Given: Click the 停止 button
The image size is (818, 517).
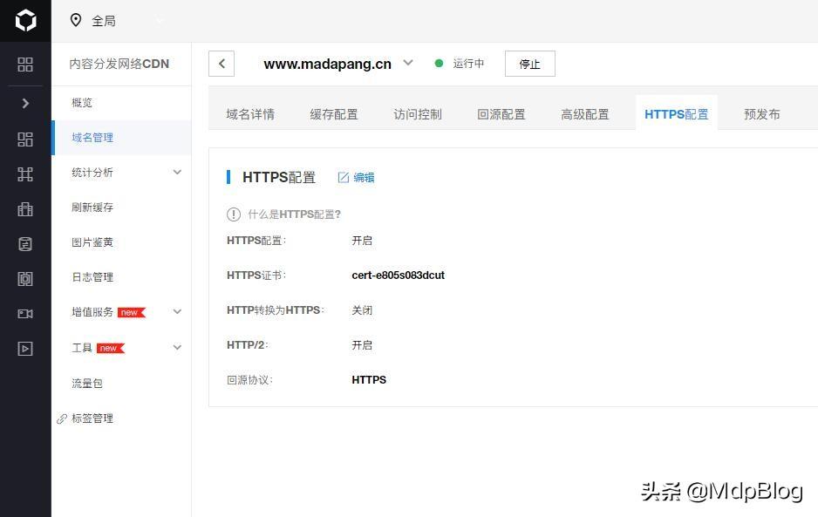Looking at the screenshot, I should tap(529, 64).
